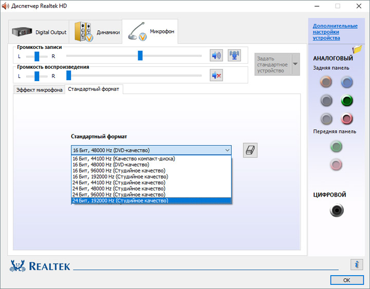Collapse the Стандартный формат combo box
The height and width of the screenshot is (289, 370).
coord(151,150)
